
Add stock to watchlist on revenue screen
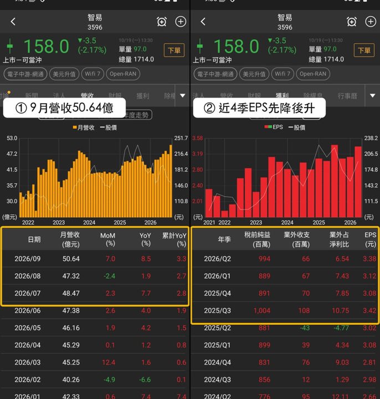tap(181, 22)
